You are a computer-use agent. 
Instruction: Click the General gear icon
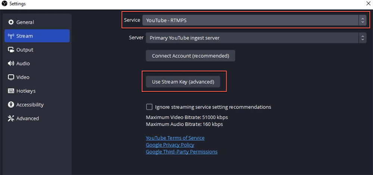11,22
